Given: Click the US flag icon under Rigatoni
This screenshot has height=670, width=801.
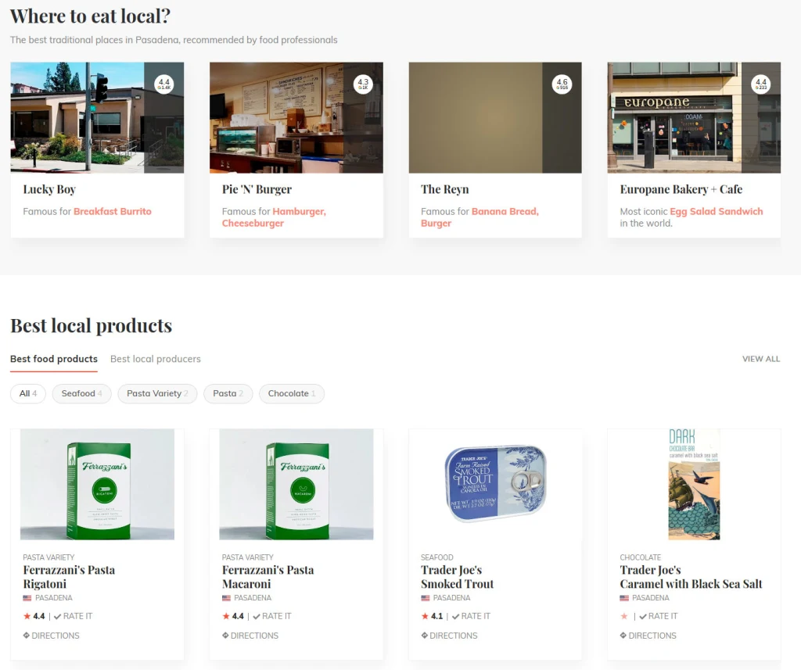Looking at the screenshot, I should pos(27,598).
